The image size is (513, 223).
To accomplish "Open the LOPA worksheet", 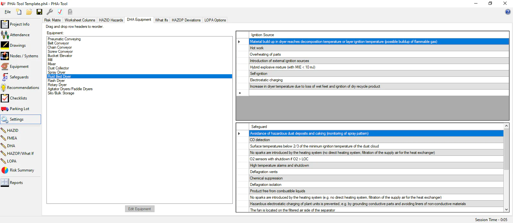I will tap(21, 161).
